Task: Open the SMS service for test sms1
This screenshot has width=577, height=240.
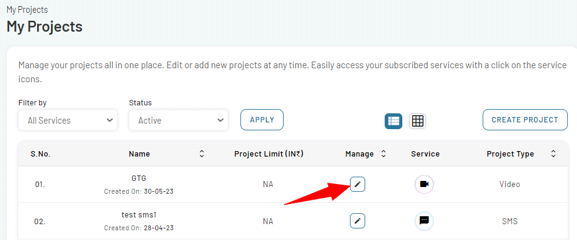Action: 424,221
